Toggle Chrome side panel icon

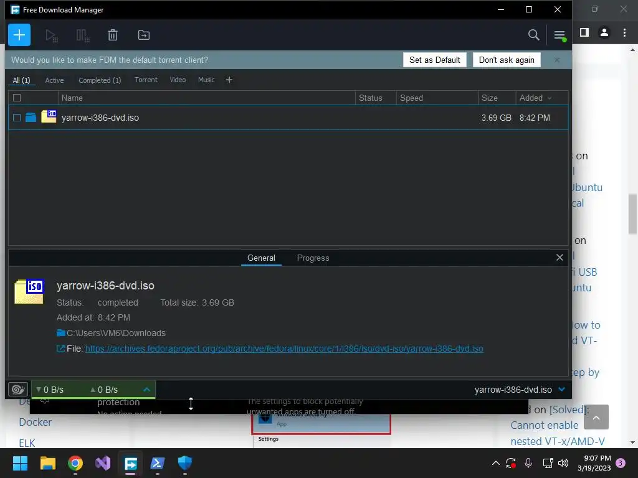pos(584,32)
